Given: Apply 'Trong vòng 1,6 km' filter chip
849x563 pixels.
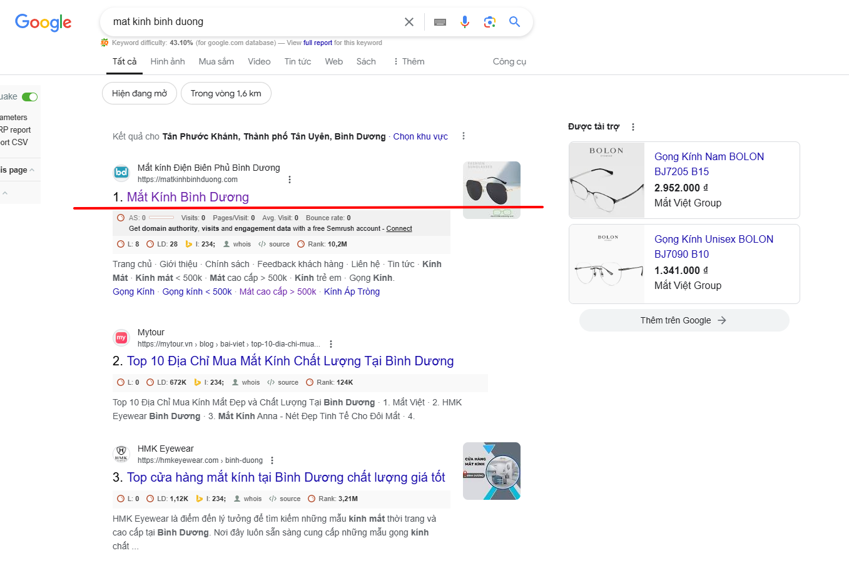Looking at the screenshot, I should [x=226, y=93].
